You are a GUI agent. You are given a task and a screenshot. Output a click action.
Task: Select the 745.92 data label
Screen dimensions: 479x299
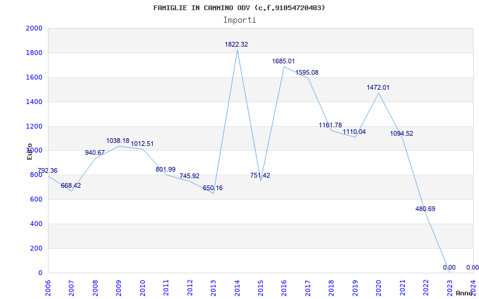pyautogui.click(x=189, y=176)
